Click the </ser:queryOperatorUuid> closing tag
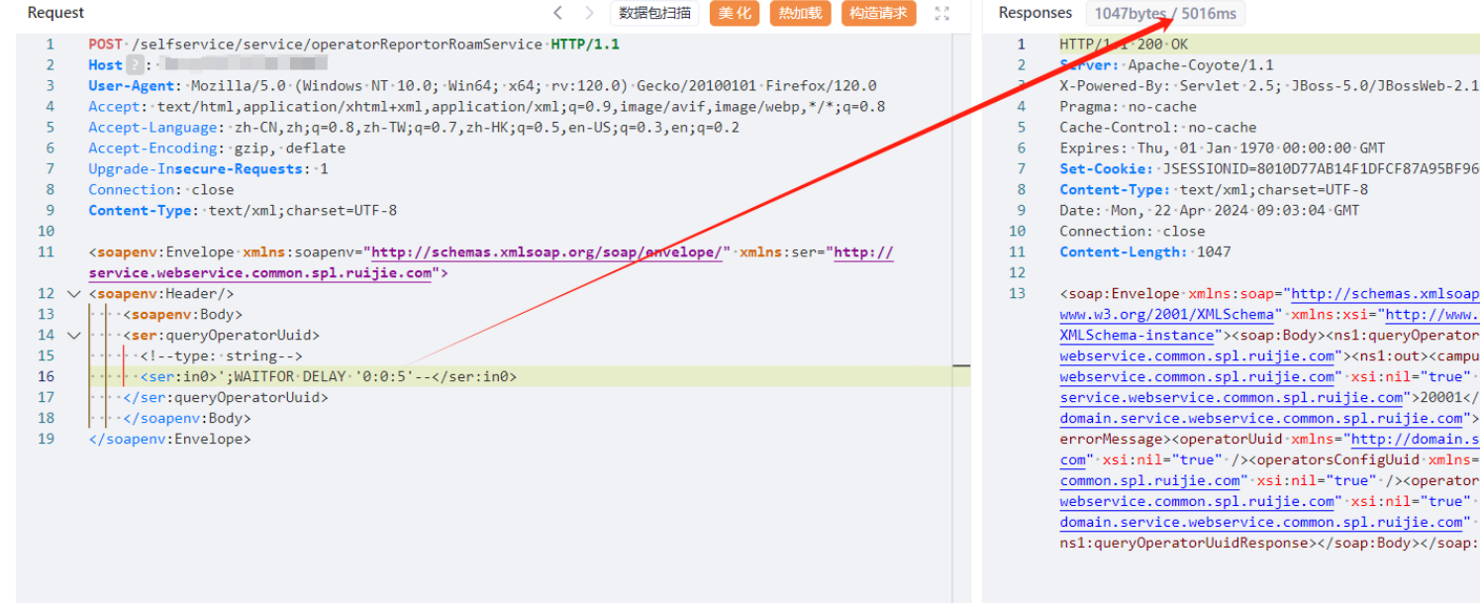The height and width of the screenshot is (603, 1480). (x=225, y=398)
